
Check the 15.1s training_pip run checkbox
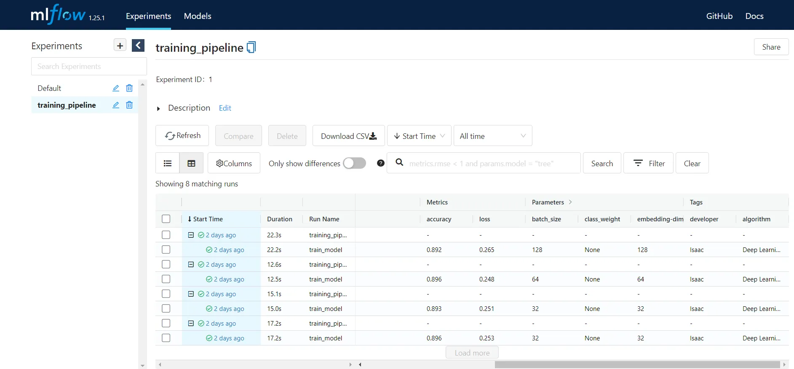(166, 294)
